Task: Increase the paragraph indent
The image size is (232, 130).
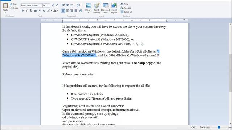Action: click(67, 5)
